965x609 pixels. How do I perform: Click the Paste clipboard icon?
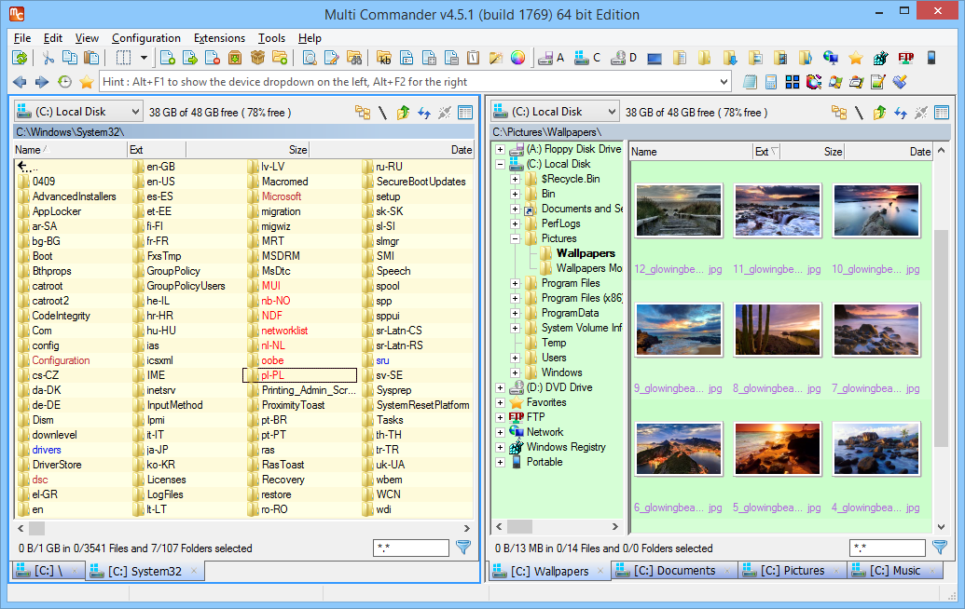click(91, 59)
